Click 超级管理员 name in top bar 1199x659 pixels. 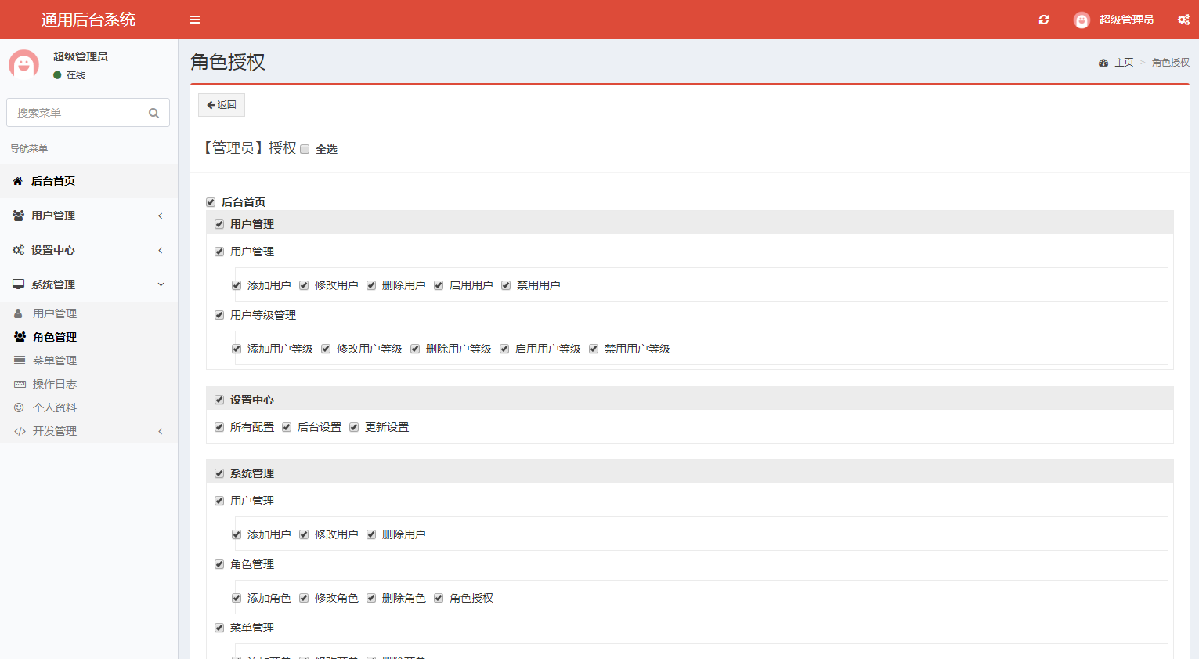pos(1126,20)
